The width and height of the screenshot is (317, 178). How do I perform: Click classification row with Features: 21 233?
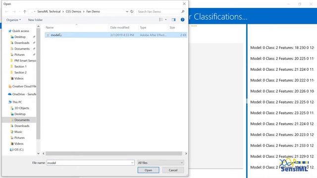(x=282, y=145)
